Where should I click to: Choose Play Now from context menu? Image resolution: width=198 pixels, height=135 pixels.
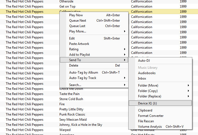[x=94, y=15]
